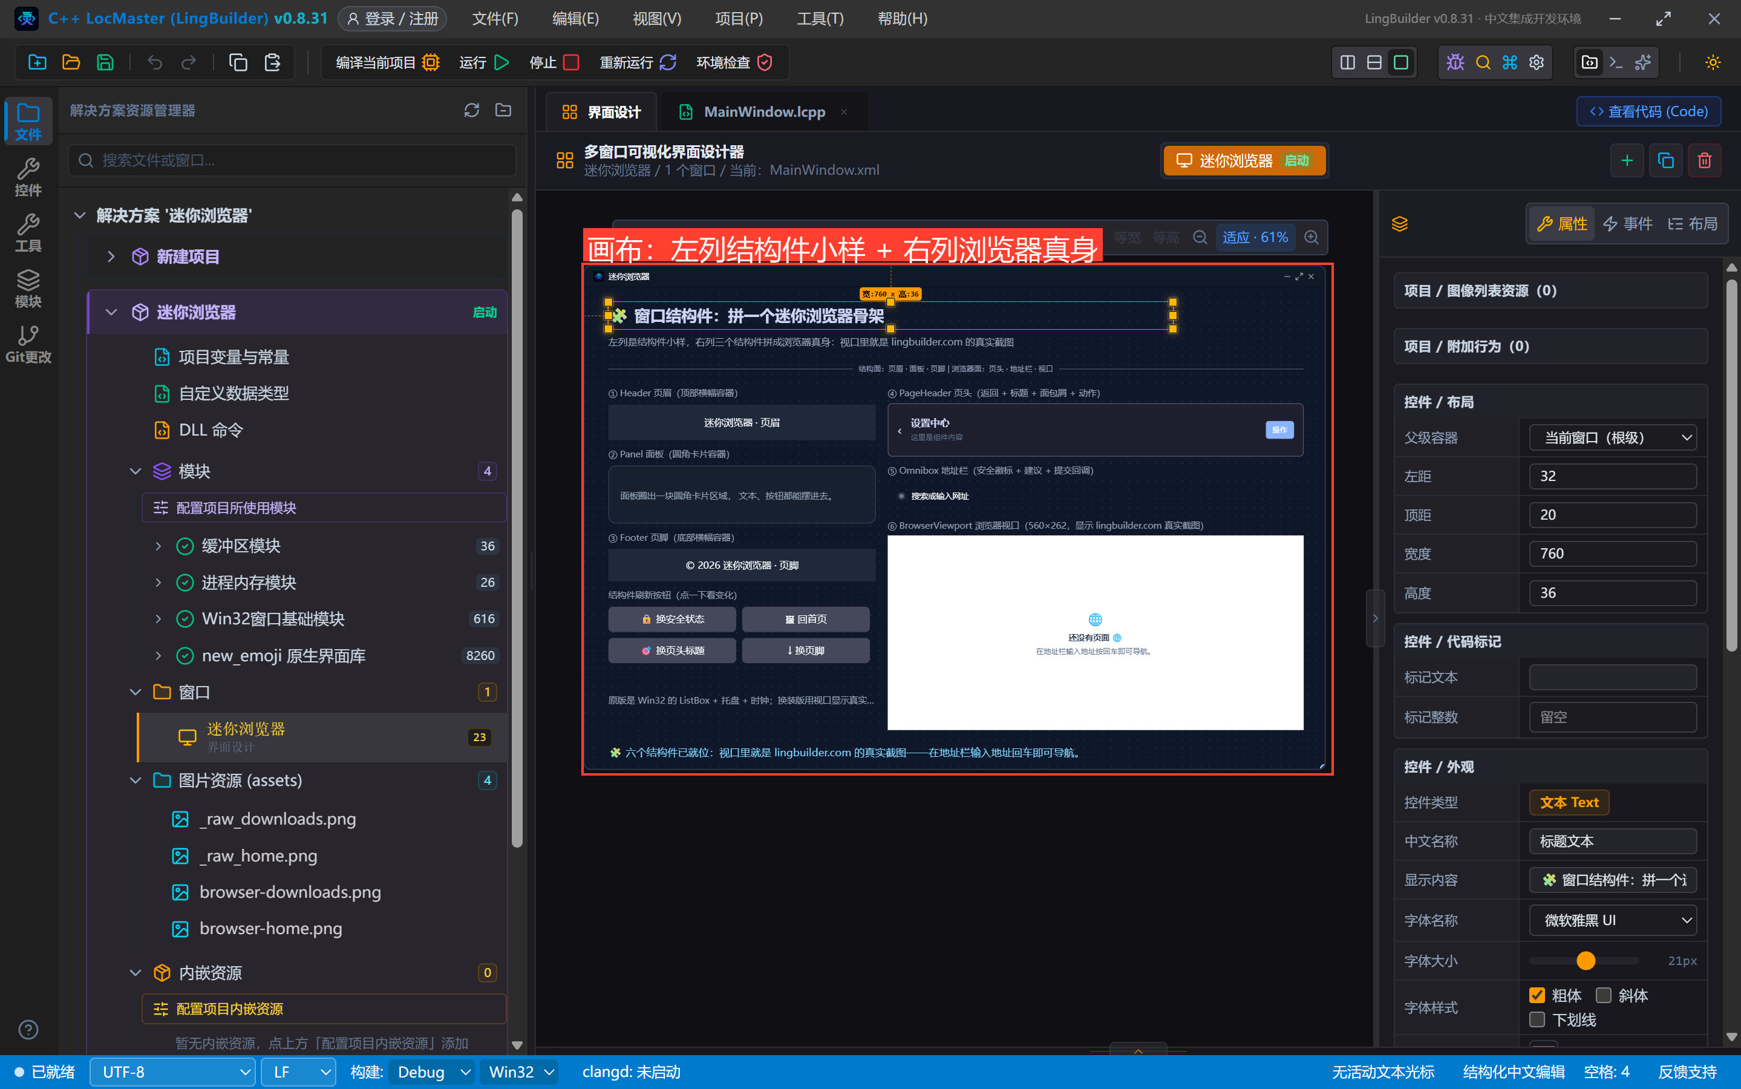Click the 编译当前项目 button

[x=387, y=63]
